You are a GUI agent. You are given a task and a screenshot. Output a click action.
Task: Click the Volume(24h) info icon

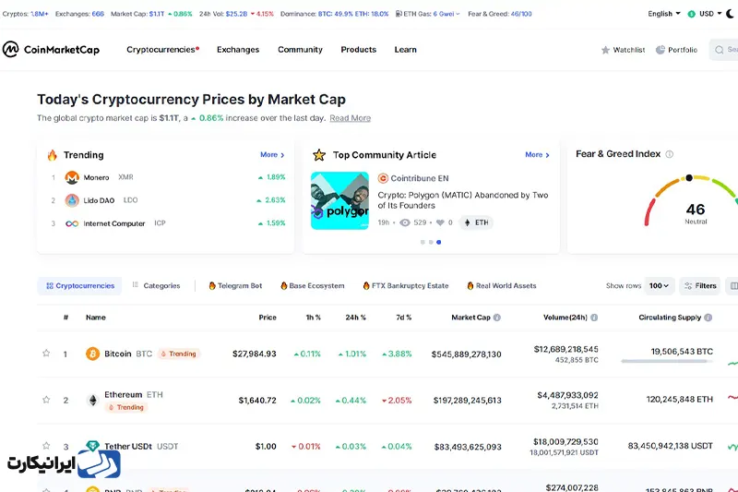(x=594, y=318)
